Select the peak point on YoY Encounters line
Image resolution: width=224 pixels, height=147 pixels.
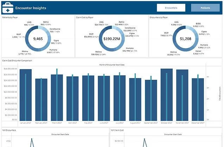[32, 139]
